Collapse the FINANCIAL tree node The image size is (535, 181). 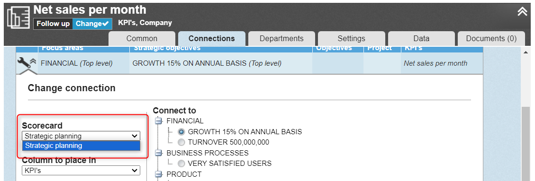tap(158, 121)
